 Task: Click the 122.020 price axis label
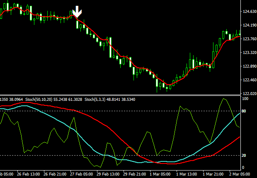click(249, 94)
